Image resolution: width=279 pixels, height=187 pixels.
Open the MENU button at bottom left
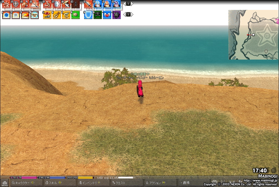4,183
